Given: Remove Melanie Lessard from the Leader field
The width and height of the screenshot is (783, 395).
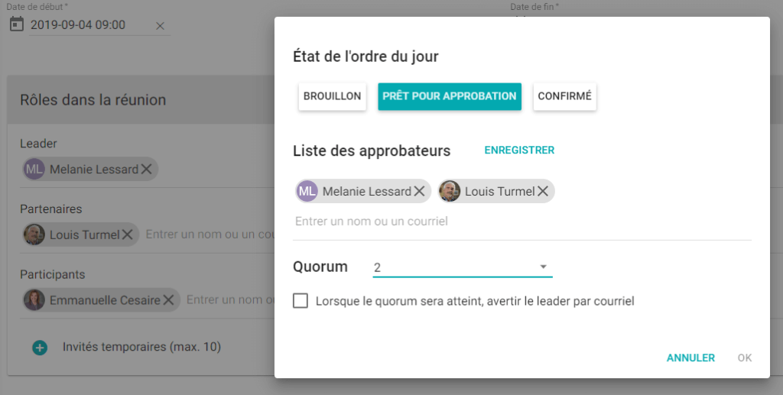Looking at the screenshot, I should pyautogui.click(x=146, y=169).
